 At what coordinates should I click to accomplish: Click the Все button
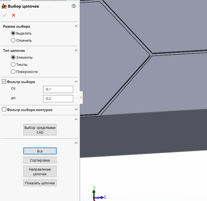pos(40,151)
